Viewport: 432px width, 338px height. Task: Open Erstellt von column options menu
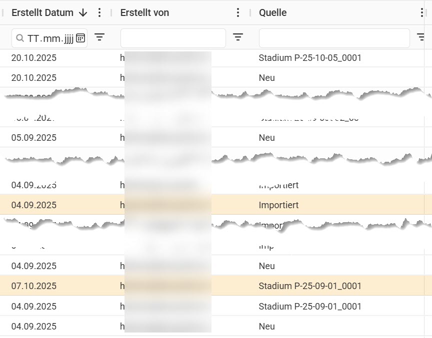tap(238, 12)
